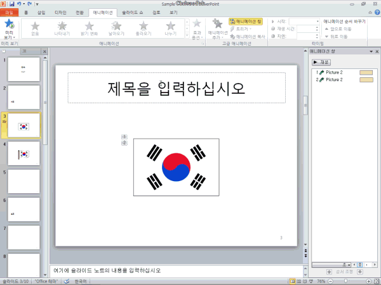Select slide 4 thumbnail with waving flag
This screenshot has width=381, height=285.
(x=24, y=153)
